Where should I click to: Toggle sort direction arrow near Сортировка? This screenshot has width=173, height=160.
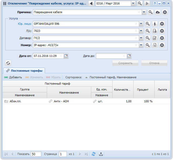tap(86, 77)
